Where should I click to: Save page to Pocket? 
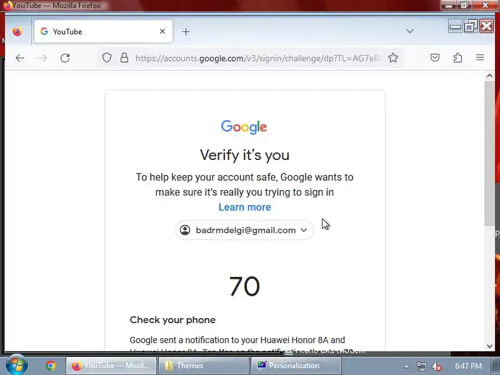tap(435, 57)
